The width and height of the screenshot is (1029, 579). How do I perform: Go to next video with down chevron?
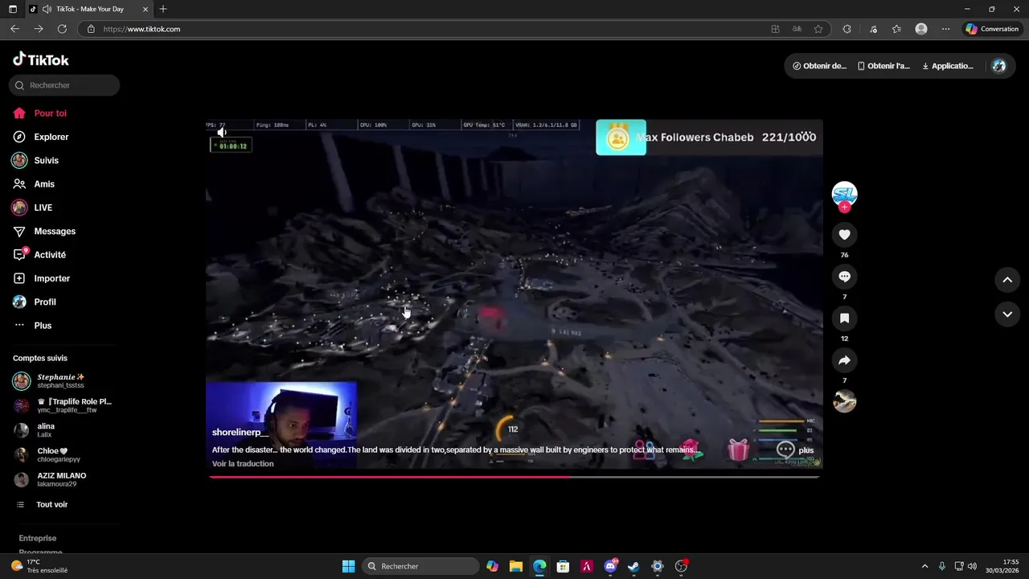(x=1007, y=314)
